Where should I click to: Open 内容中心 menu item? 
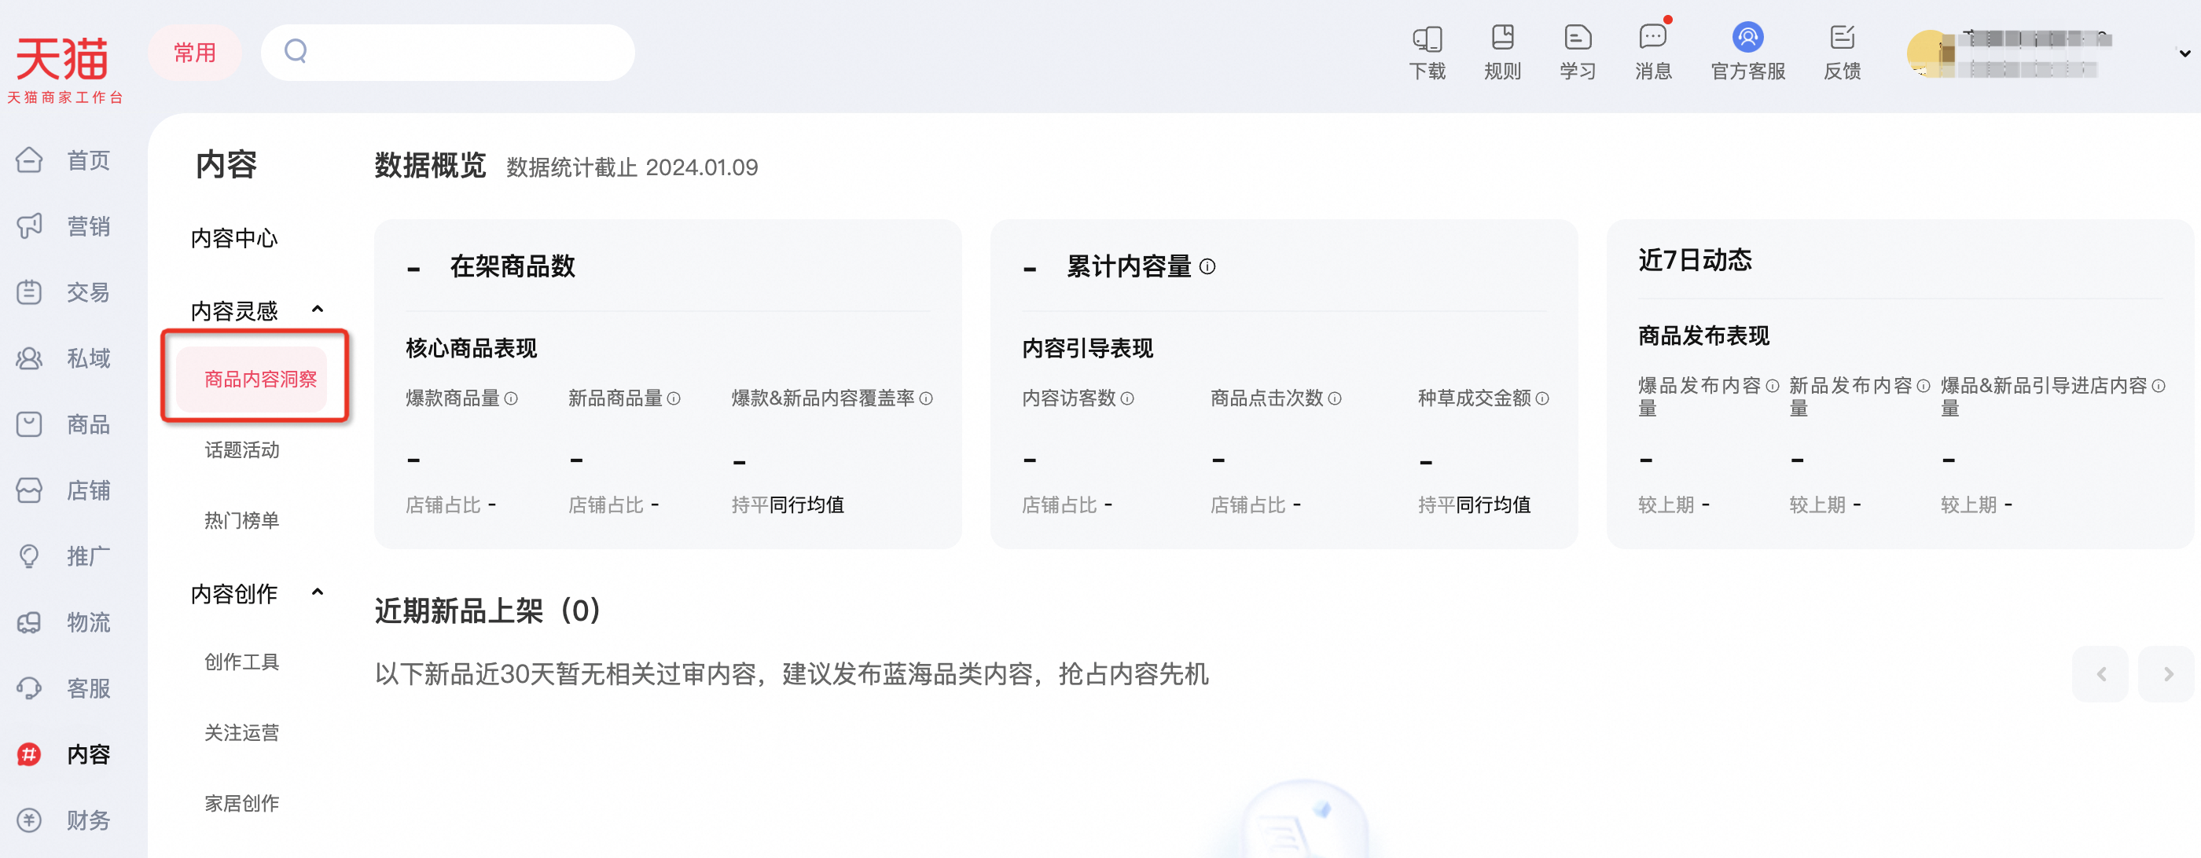coord(234,238)
